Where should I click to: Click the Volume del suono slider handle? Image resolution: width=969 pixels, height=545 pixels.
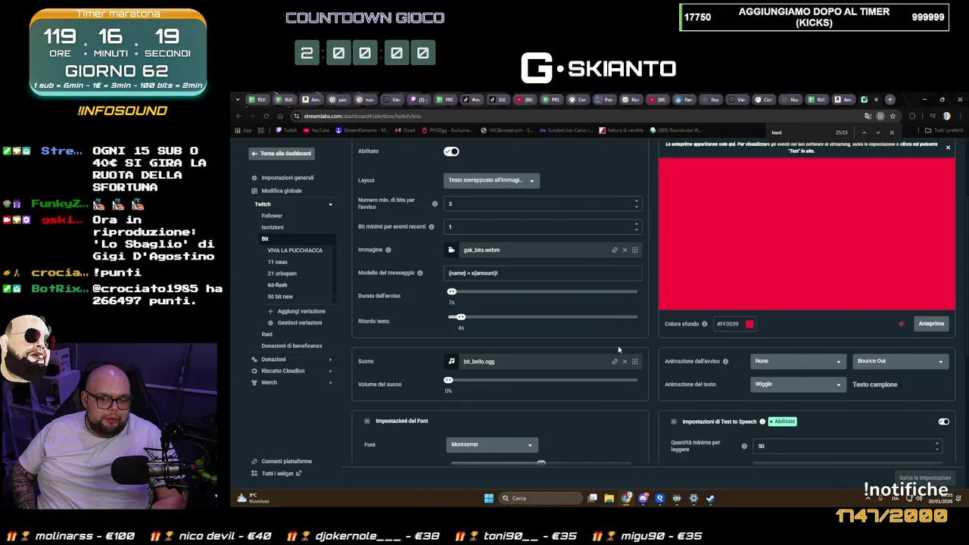448,380
